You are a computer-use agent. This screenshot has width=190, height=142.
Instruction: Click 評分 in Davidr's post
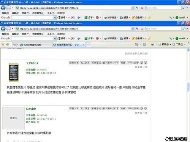[130, 108]
